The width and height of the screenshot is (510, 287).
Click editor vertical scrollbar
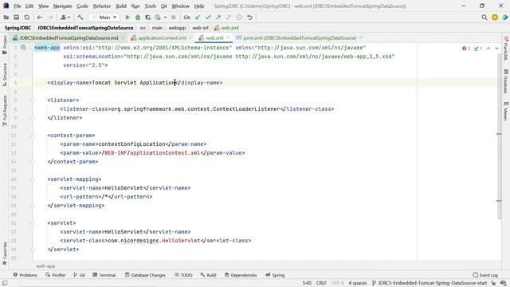point(500,136)
